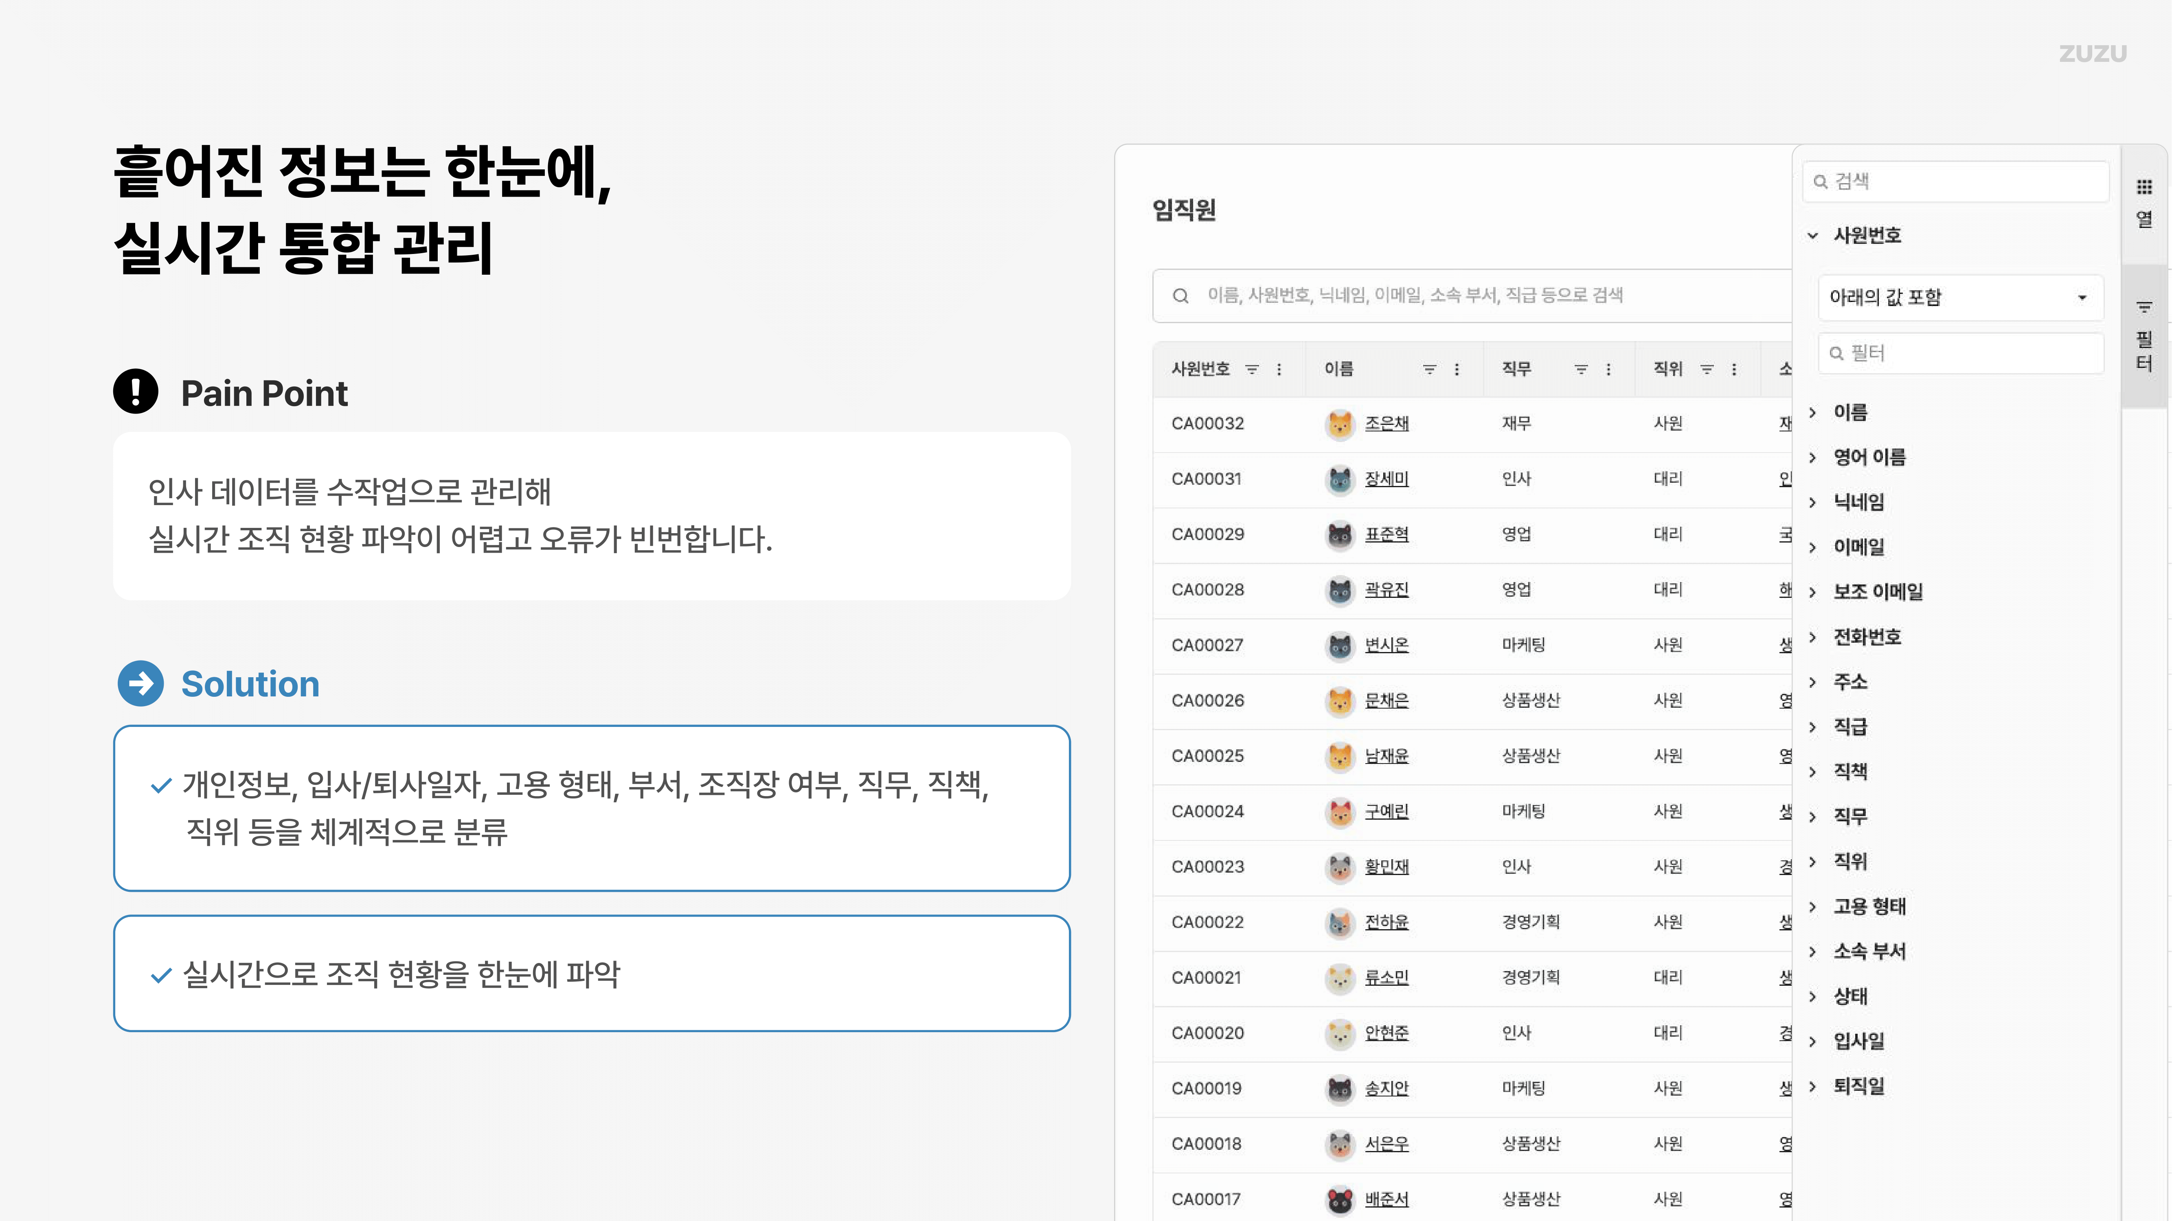Image resolution: width=2172 pixels, height=1221 pixels.
Task: Open the 직위 column three-dot menu
Action: 1733,370
